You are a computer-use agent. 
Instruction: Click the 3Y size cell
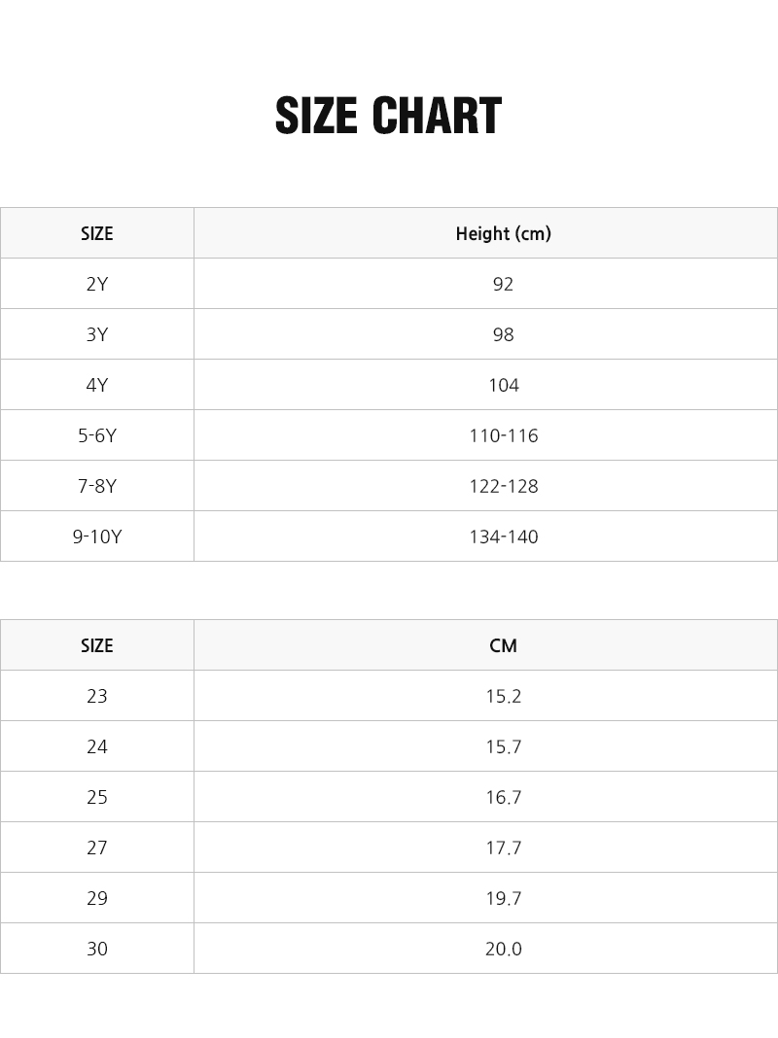(x=97, y=334)
